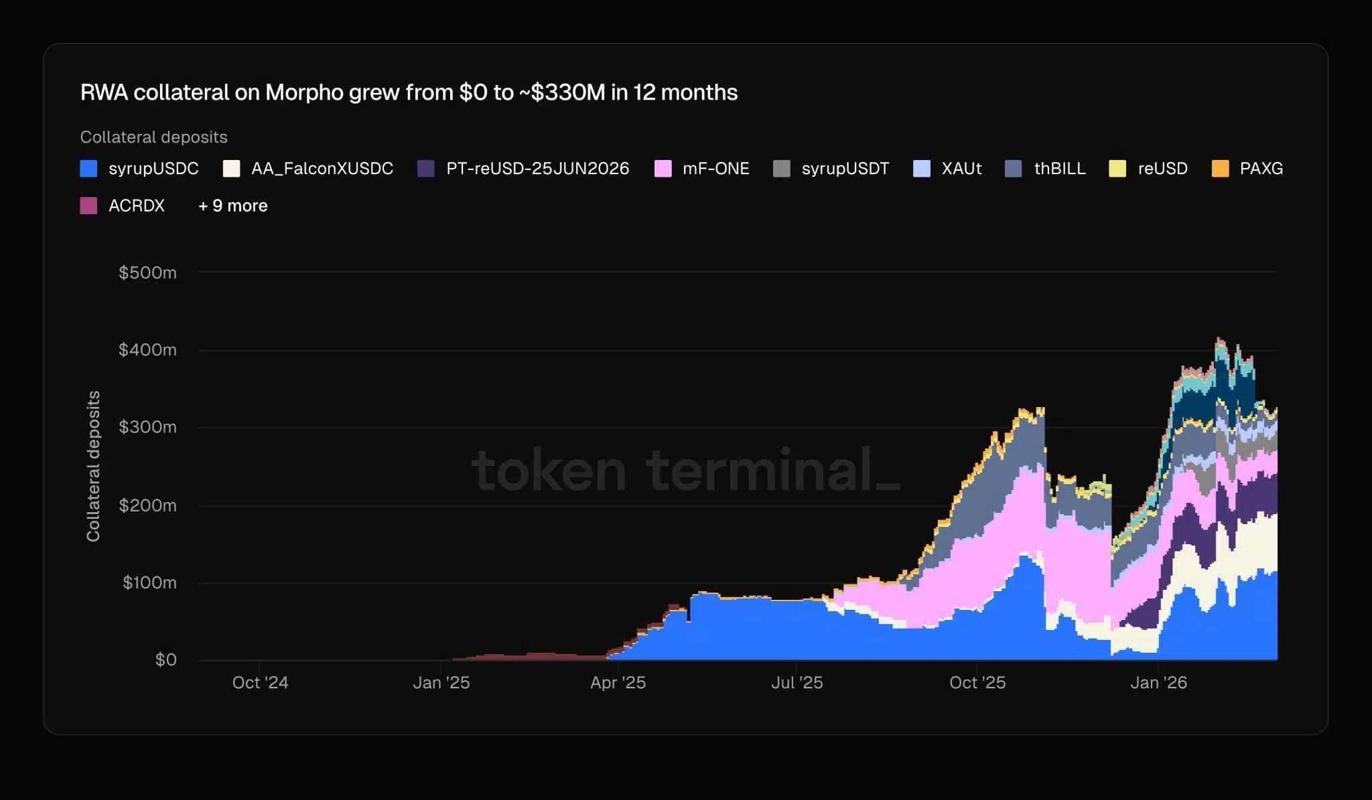Click the Apr '25 x-axis marker
Screen dimensions: 1372x800
pyautogui.click(x=618, y=683)
